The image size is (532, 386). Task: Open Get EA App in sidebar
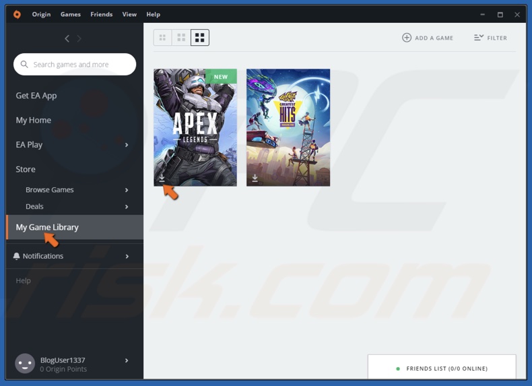click(36, 96)
